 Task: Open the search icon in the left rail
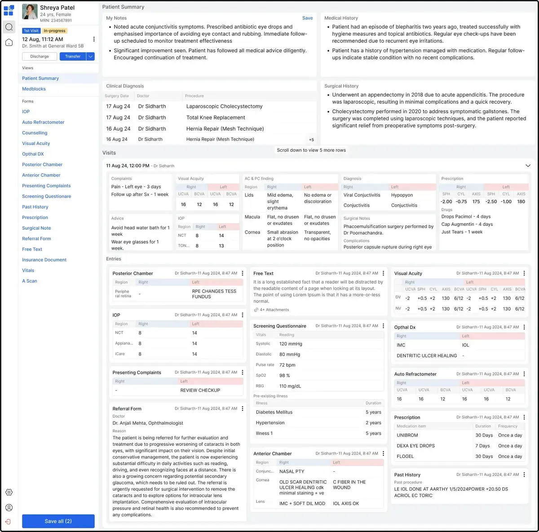[9, 27]
